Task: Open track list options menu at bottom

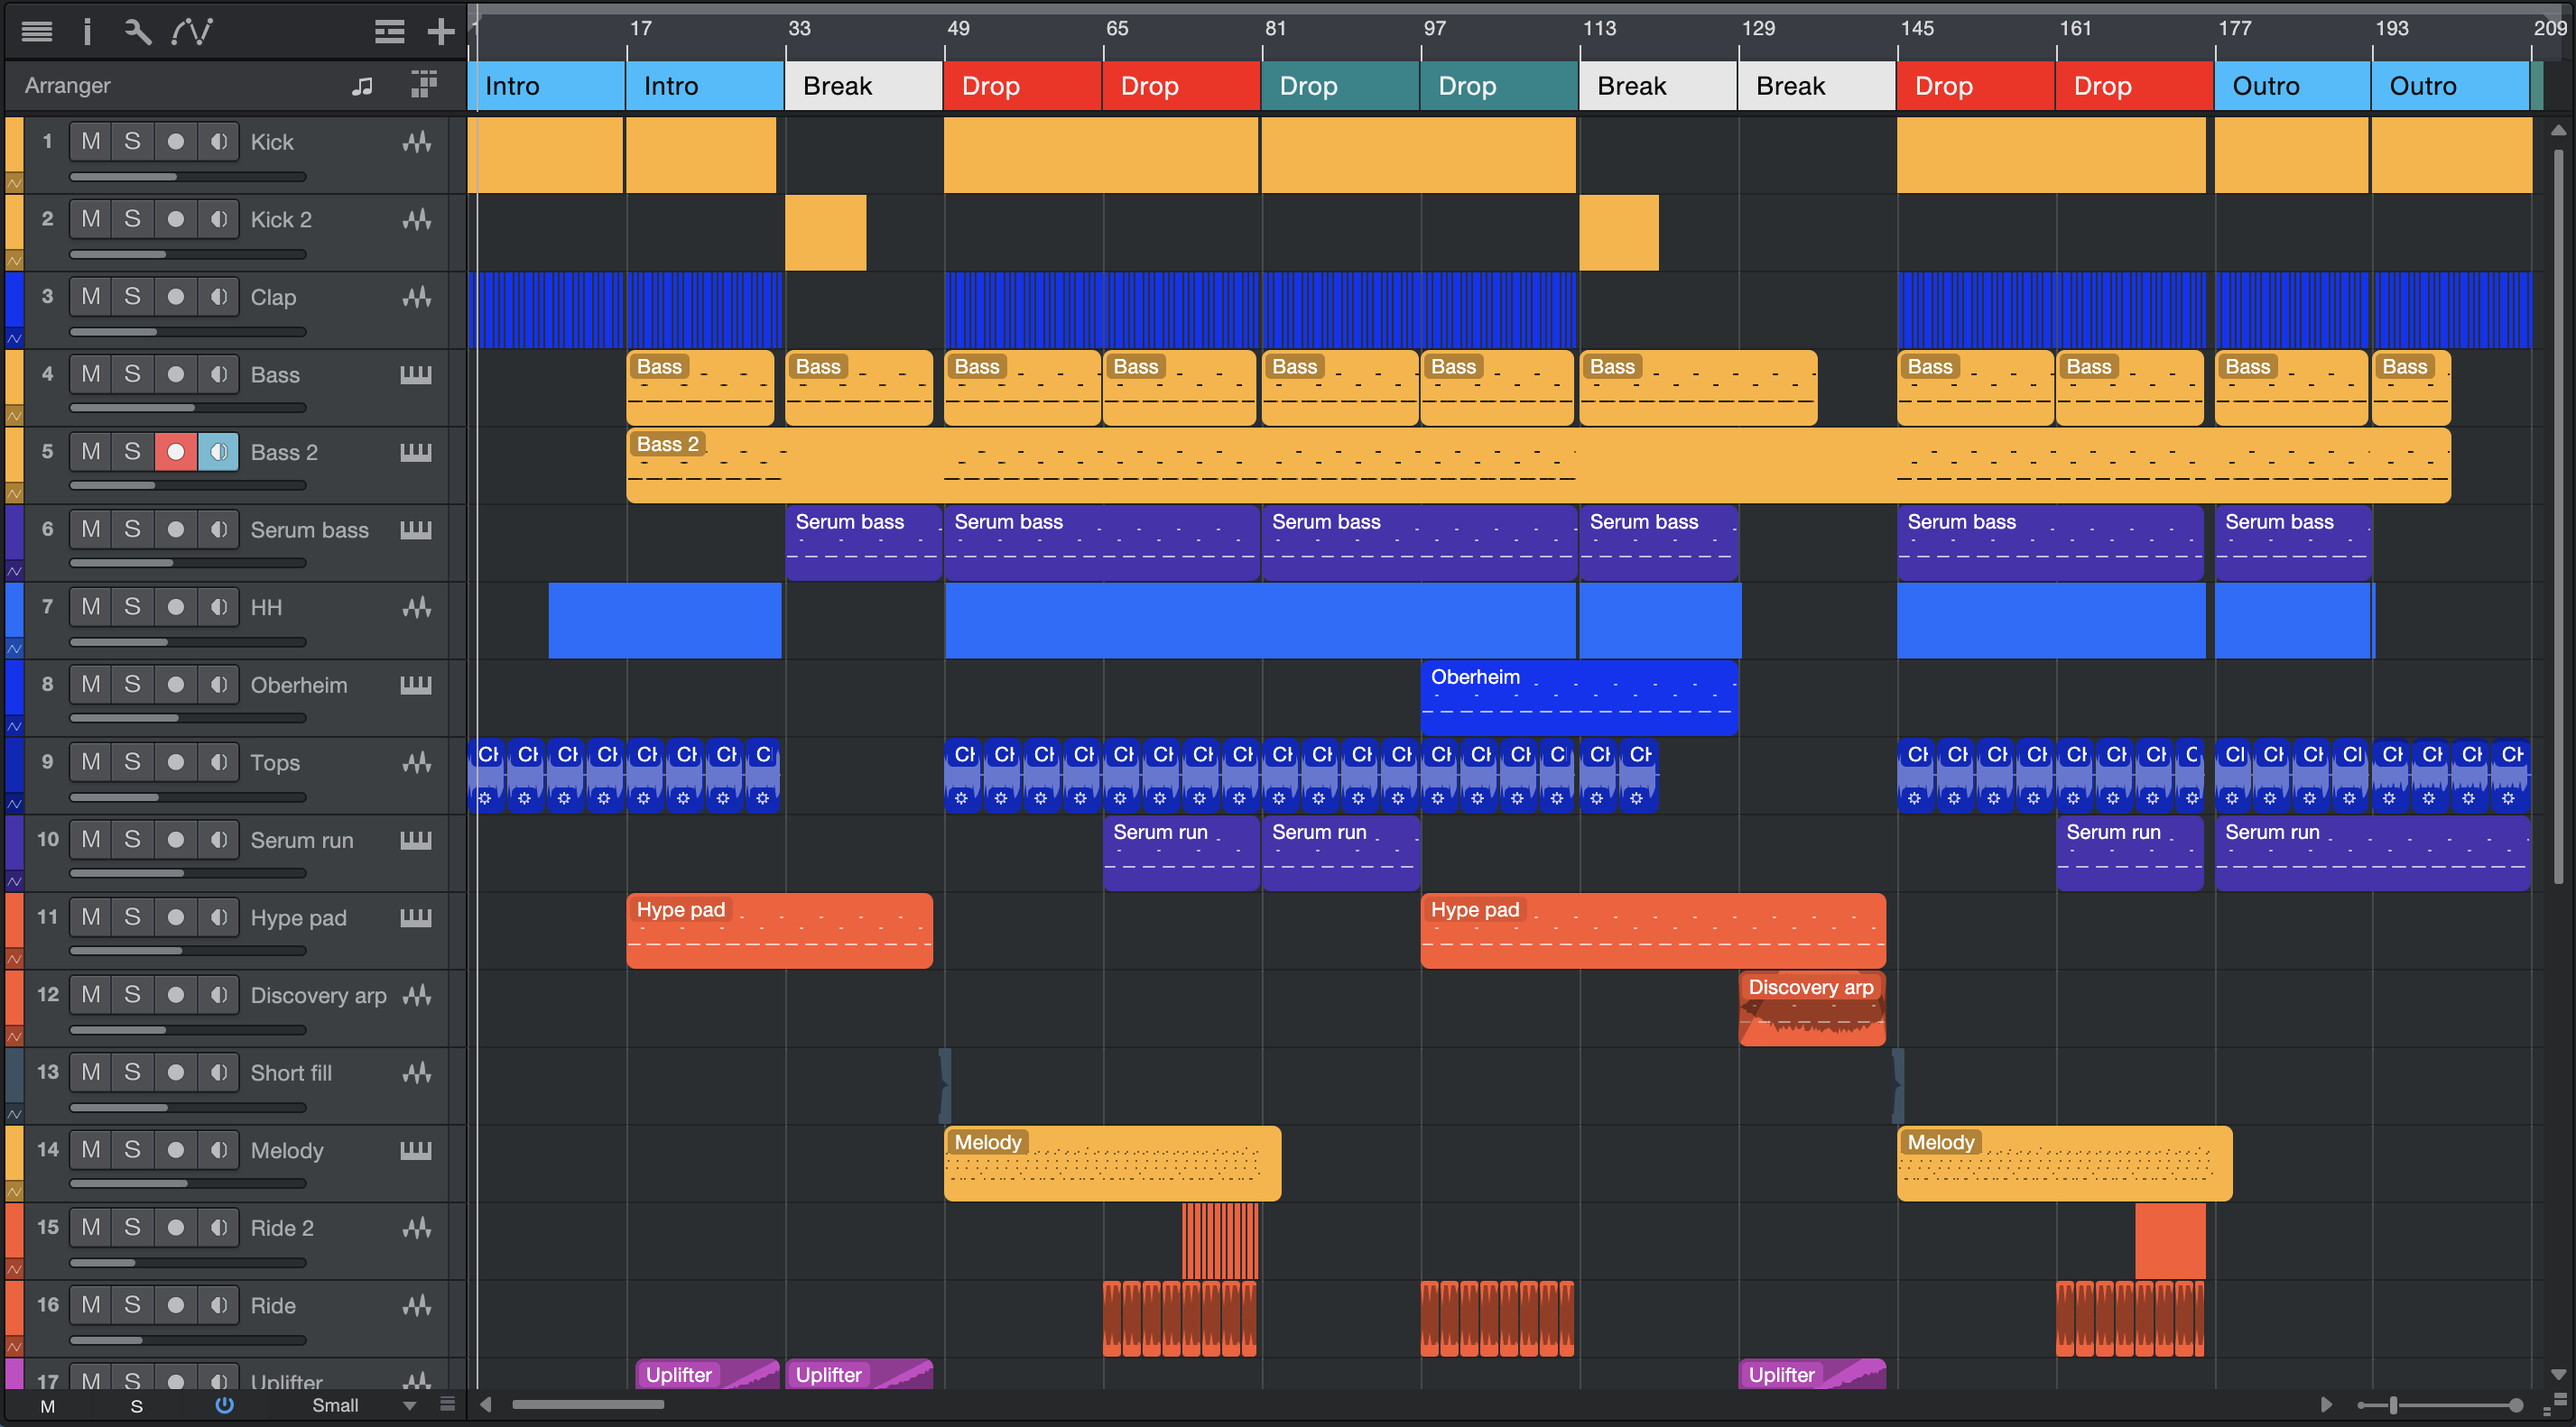Action: [447, 1404]
